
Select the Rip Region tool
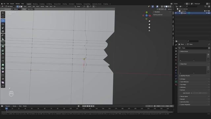[x=3, y=86]
